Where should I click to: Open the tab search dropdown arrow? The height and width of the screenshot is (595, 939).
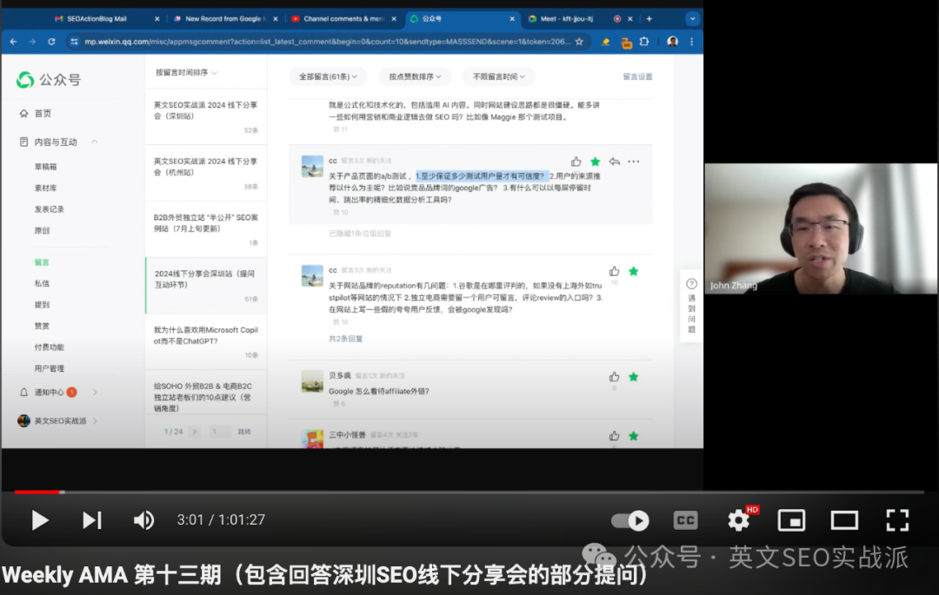tap(692, 18)
